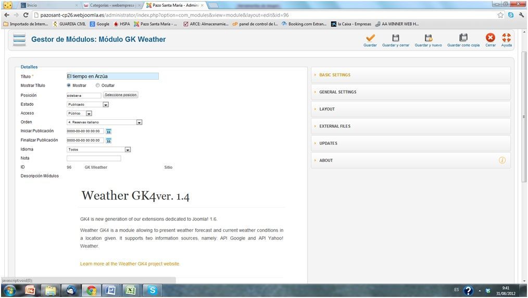Open Skype from the taskbar
Screen dimensions: 528x298
pyautogui.click(x=153, y=290)
